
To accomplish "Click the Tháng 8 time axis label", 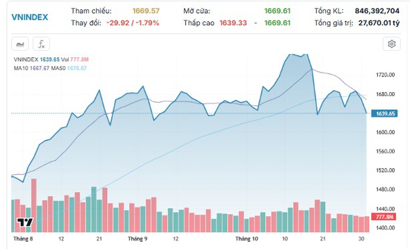I will pos(23,239).
